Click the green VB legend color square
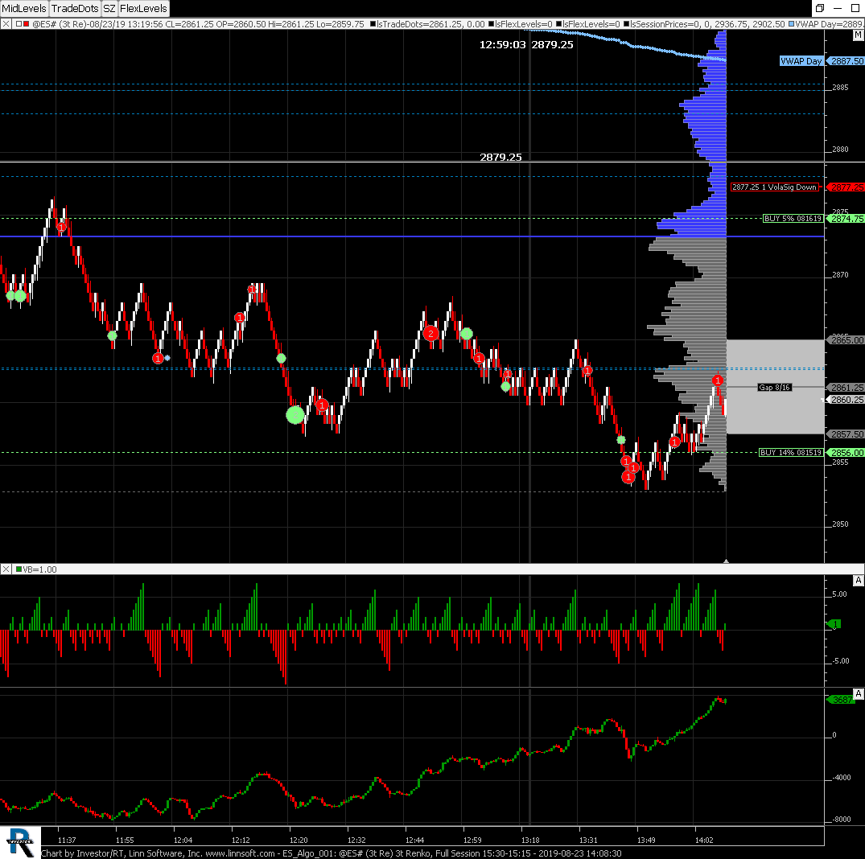 point(19,569)
